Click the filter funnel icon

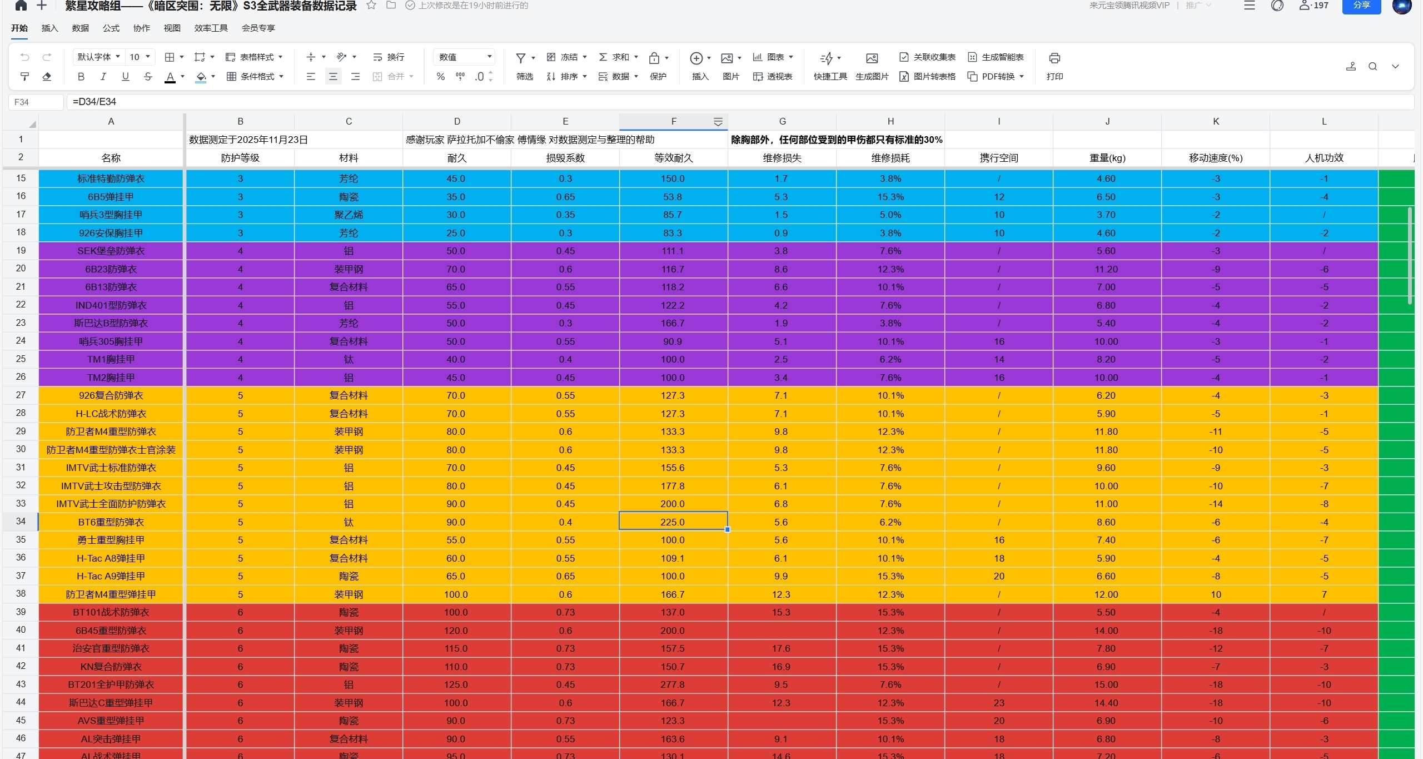tap(521, 58)
